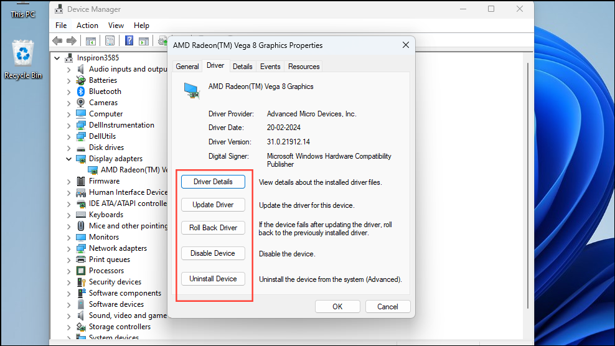This screenshot has height=346, width=615.
Task: Open the Help menu
Action: (141, 26)
